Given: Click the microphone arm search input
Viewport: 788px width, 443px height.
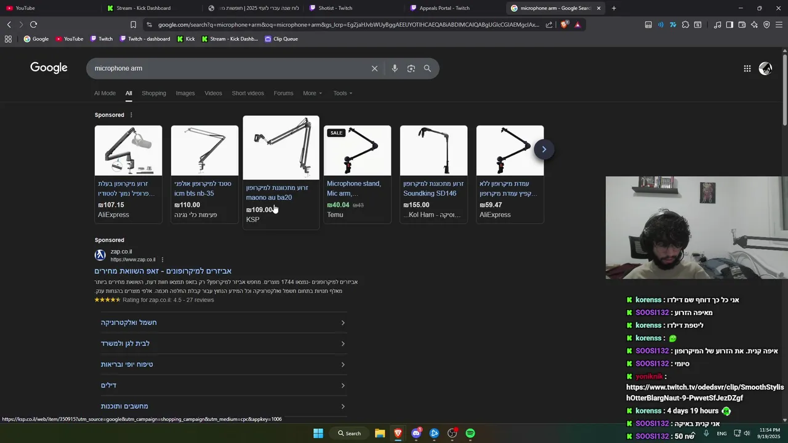Looking at the screenshot, I should pos(228,68).
